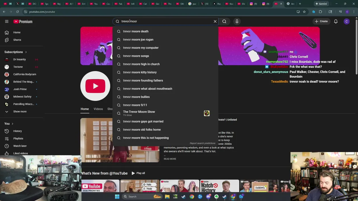Select suggestion 'trevor moore 9/11'
Viewport: 358px width, 201px height.
click(x=165, y=105)
